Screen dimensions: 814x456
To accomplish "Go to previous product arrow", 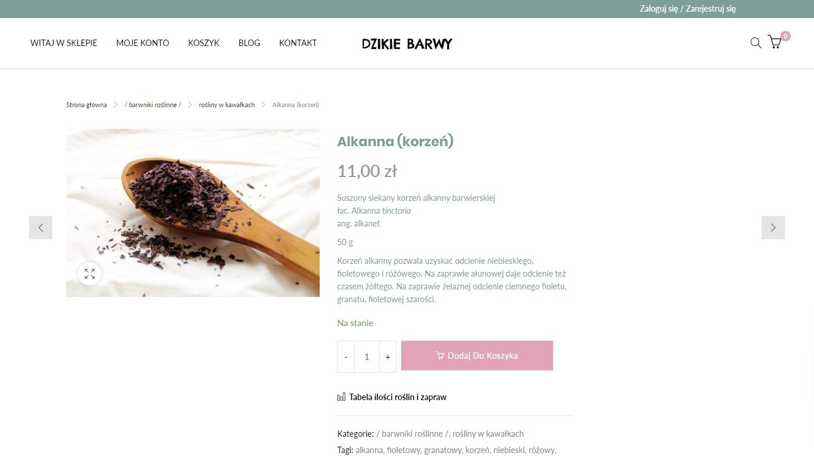I will click(41, 228).
